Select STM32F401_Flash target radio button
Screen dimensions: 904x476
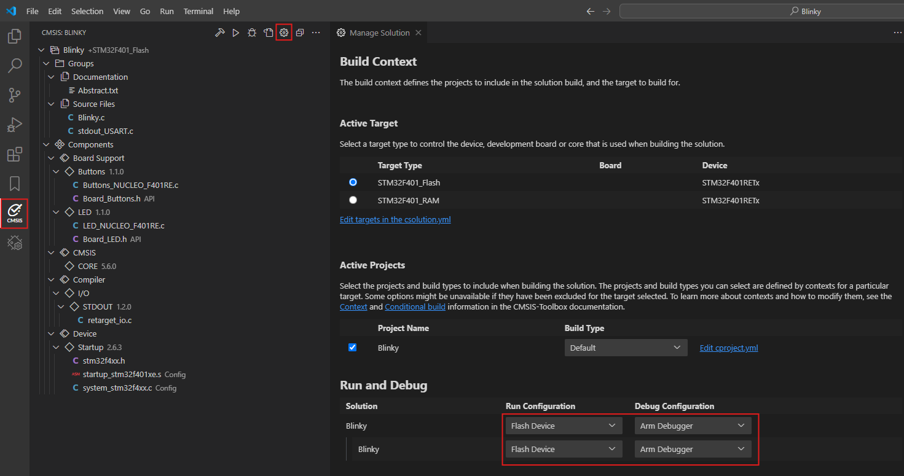tap(353, 182)
